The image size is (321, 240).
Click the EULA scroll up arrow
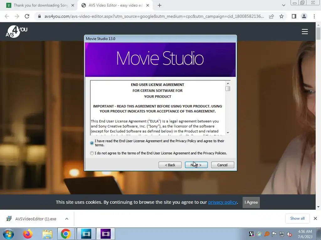pyautogui.click(x=228, y=83)
